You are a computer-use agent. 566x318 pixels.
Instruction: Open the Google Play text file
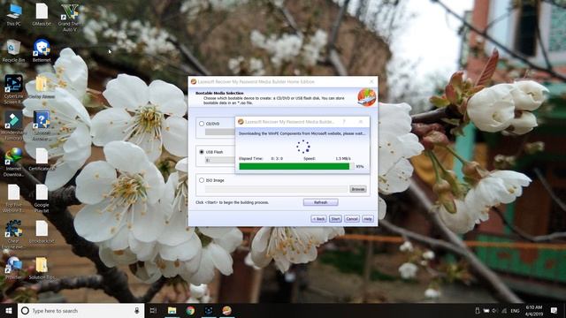(42, 198)
